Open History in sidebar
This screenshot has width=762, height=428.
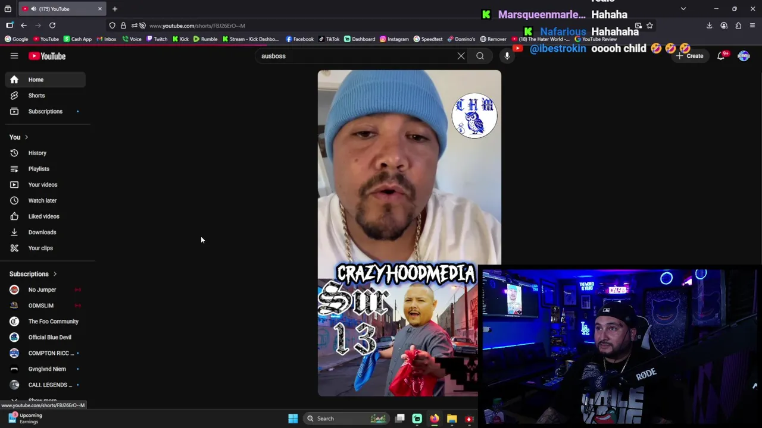click(x=45, y=153)
